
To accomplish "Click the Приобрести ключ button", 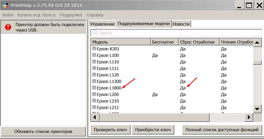I will pos(153,130).
